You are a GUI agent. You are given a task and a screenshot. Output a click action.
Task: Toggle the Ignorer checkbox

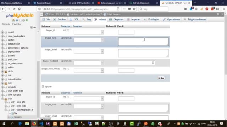pos(43,86)
